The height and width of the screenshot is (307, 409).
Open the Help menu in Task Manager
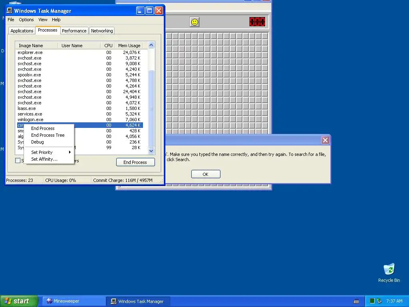56,20
